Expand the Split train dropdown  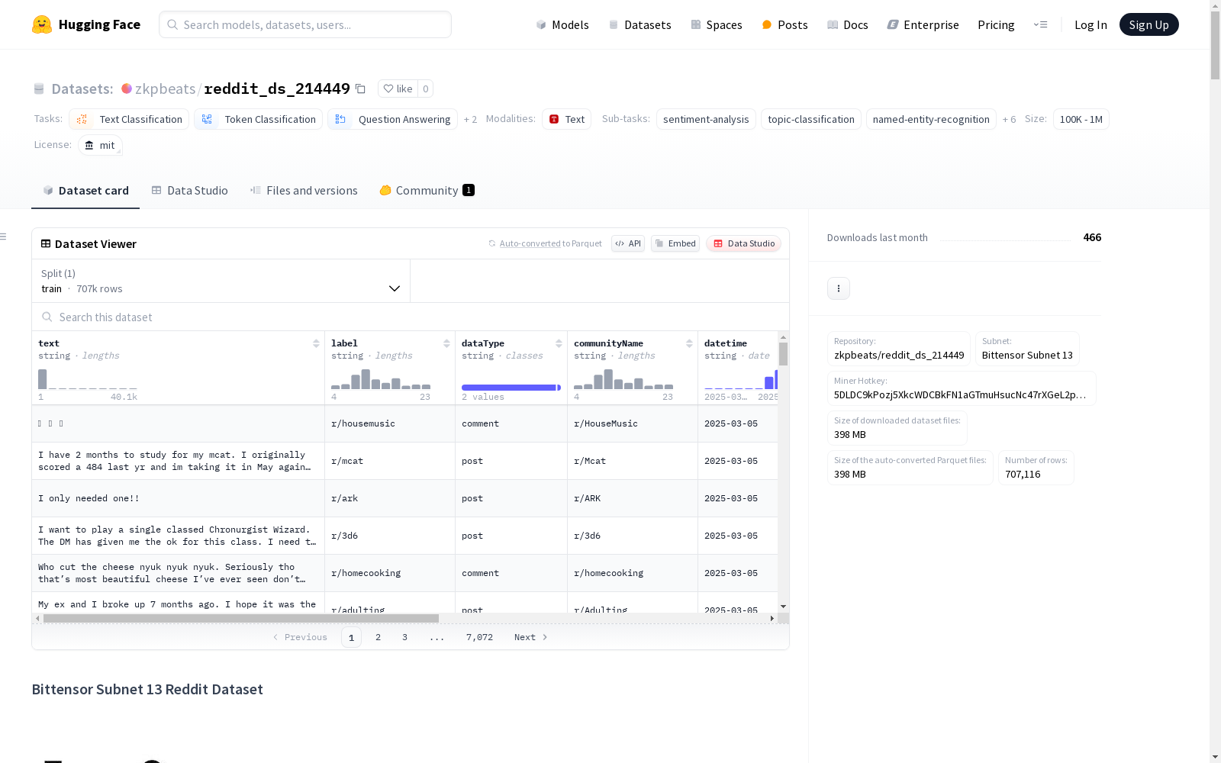tap(221, 281)
